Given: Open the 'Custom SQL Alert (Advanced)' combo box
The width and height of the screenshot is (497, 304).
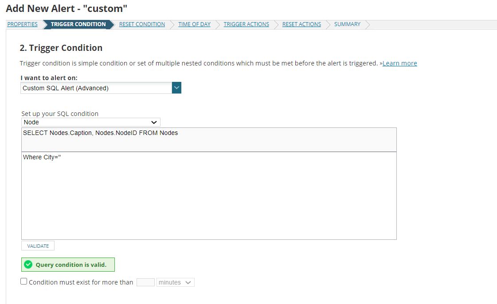Looking at the screenshot, I should pyautogui.click(x=96, y=88).
